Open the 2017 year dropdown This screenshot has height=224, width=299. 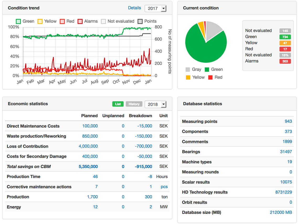[x=155, y=8]
